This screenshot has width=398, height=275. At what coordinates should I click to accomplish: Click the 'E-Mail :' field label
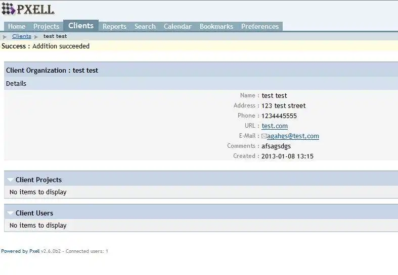[x=249, y=136]
